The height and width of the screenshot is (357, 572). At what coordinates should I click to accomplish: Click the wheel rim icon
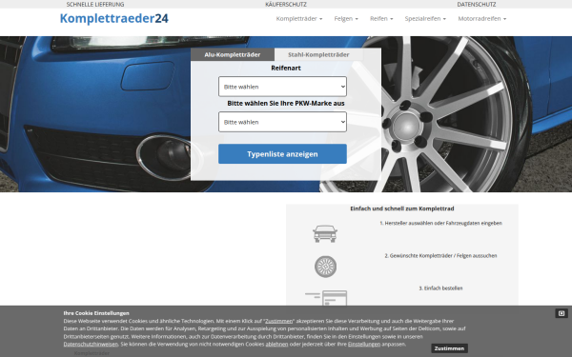point(325,267)
